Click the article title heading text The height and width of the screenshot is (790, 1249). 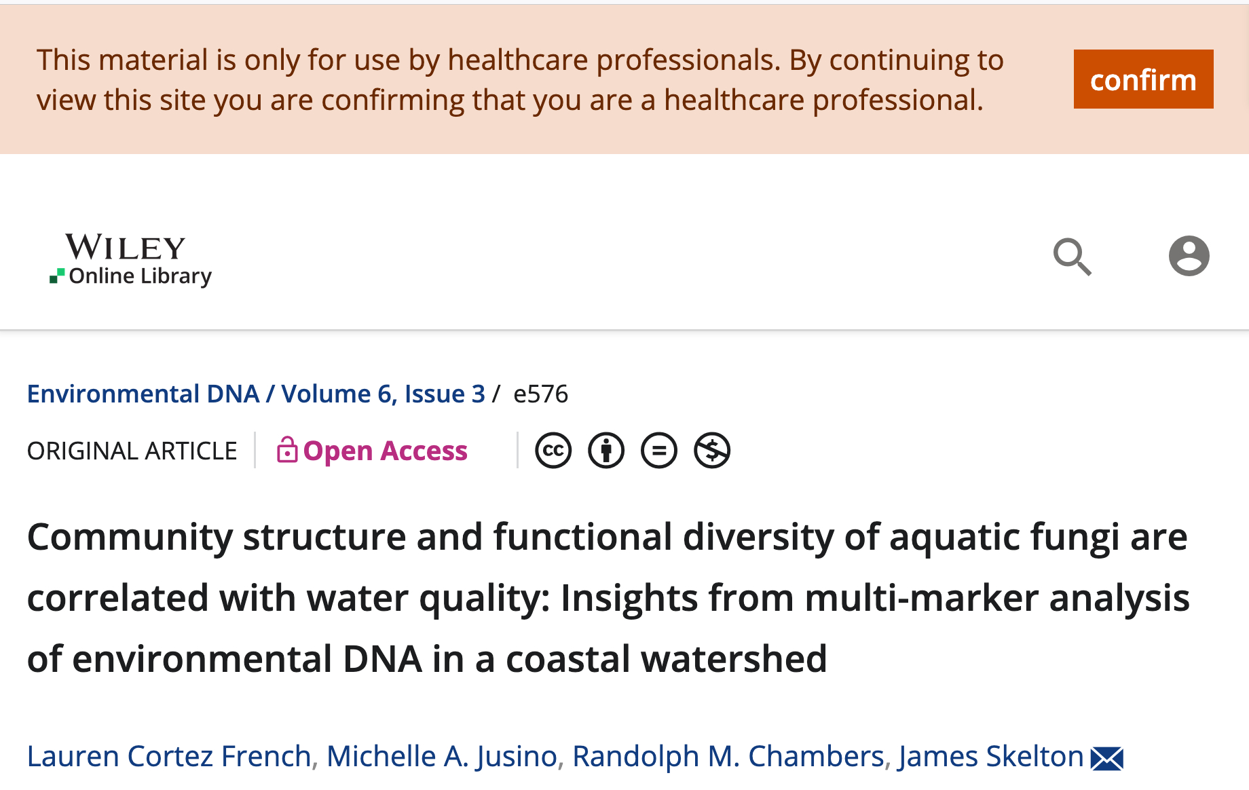(x=608, y=597)
